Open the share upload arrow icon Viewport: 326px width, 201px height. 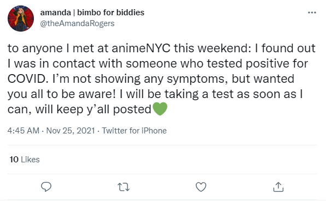click(x=278, y=187)
